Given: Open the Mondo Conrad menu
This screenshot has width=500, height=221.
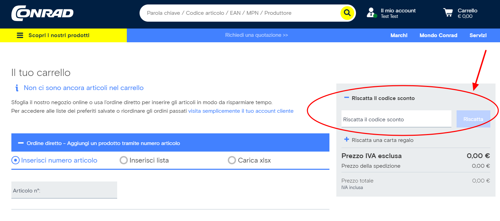Looking at the screenshot, I should tap(438, 35).
